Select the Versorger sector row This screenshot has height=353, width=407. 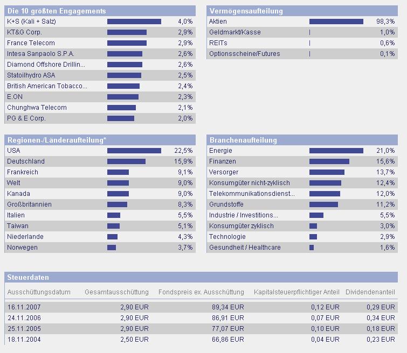click(302, 172)
